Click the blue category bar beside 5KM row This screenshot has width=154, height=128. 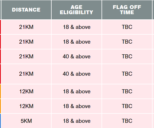pos(0,121)
